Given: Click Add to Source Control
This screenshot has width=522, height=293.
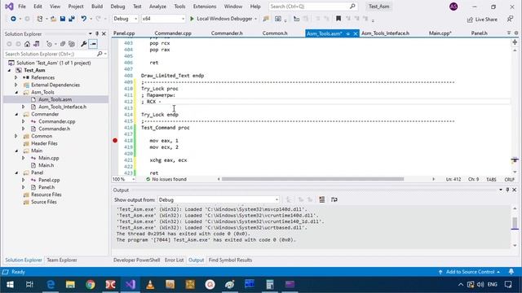Looking at the screenshot, I should click(470, 272).
